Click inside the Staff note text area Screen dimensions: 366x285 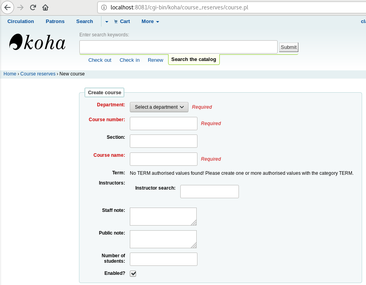tap(163, 216)
